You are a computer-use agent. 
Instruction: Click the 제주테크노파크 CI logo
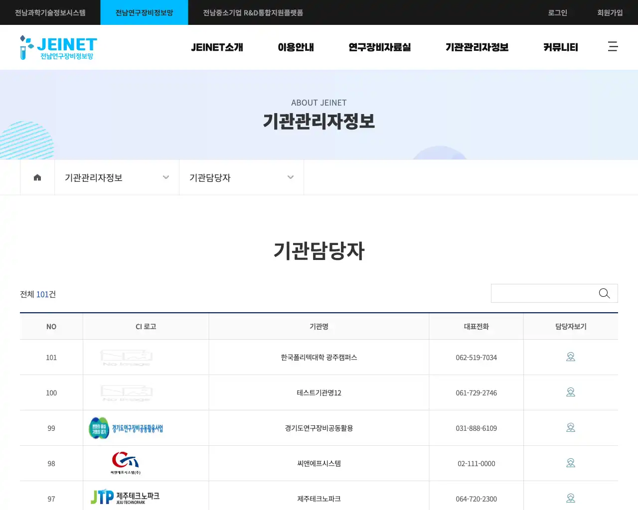[124, 497]
